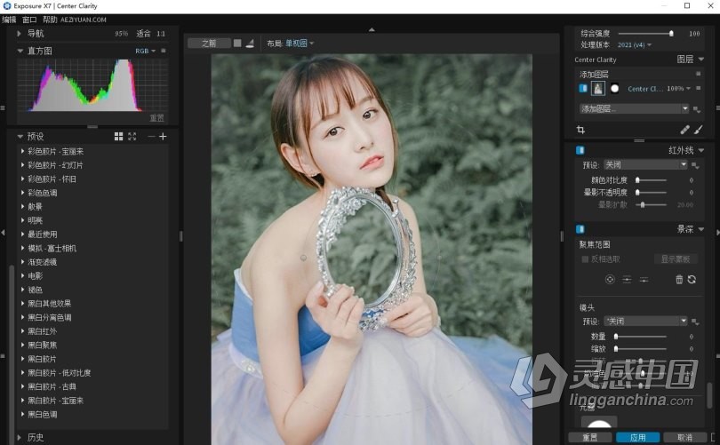Open the 编辑 menu

coord(9,20)
